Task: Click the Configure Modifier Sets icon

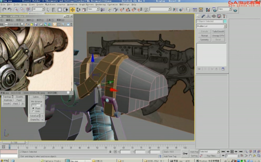Action: point(223,69)
